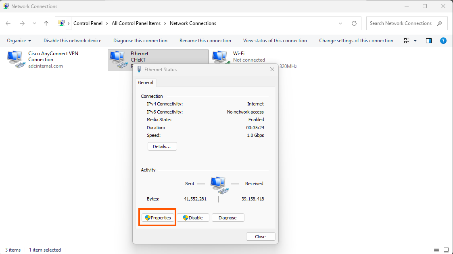Image resolution: width=453 pixels, height=254 pixels.
Task: Select the Cisco AnyConnect VPN Connection icon
Action: pyautogui.click(x=16, y=60)
